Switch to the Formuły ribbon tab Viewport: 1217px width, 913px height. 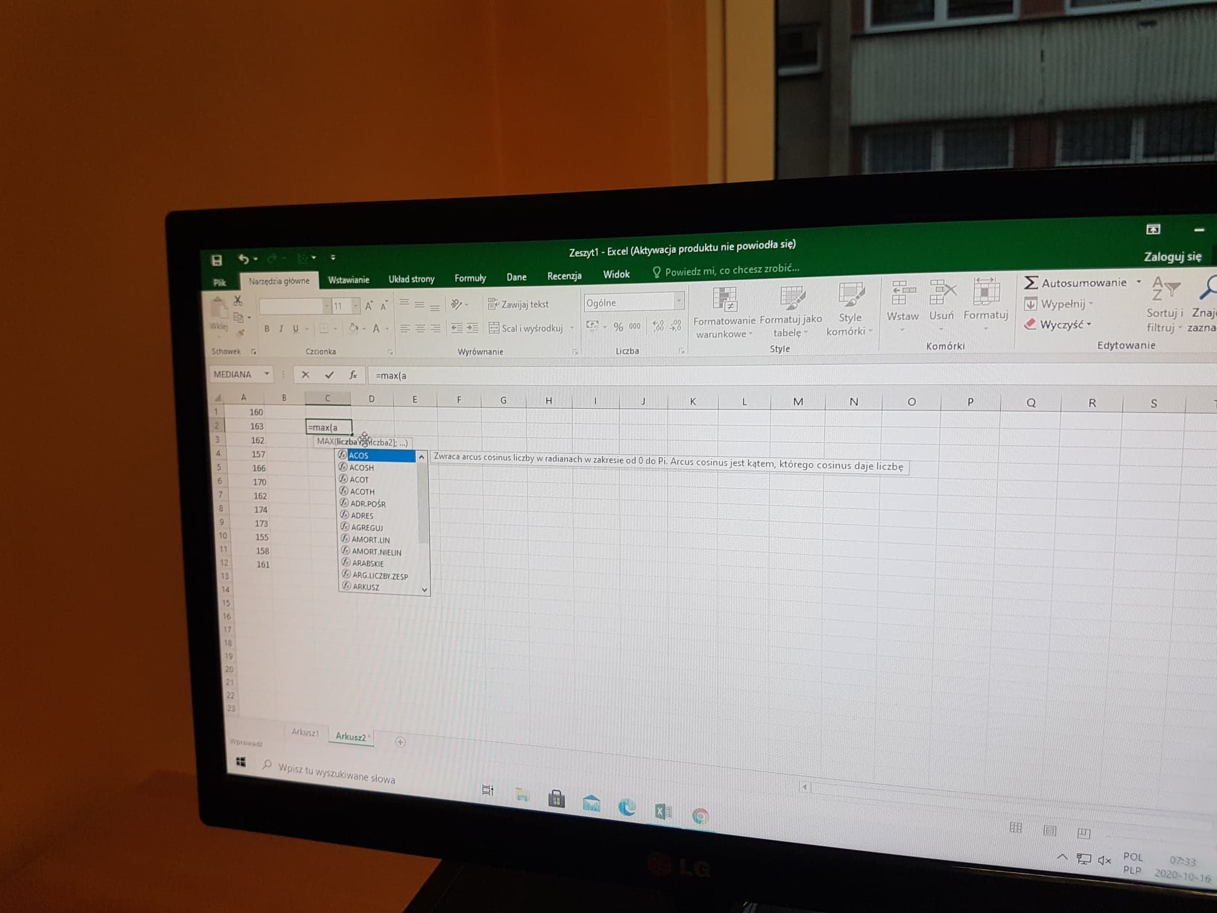tap(470, 278)
